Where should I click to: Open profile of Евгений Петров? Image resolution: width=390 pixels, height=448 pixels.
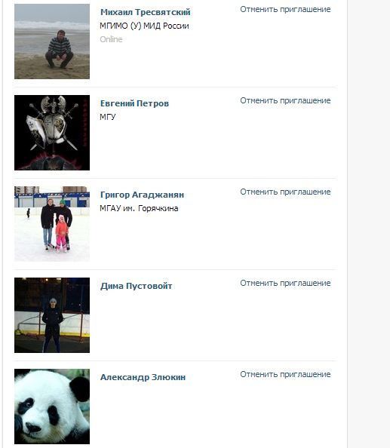[x=134, y=103]
